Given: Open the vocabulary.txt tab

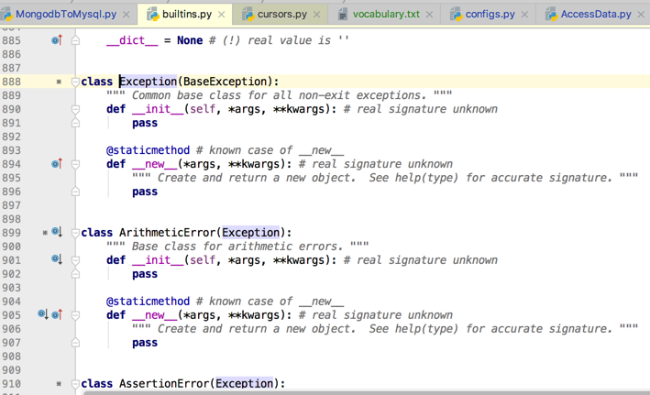Looking at the screenshot, I should 386,14.
